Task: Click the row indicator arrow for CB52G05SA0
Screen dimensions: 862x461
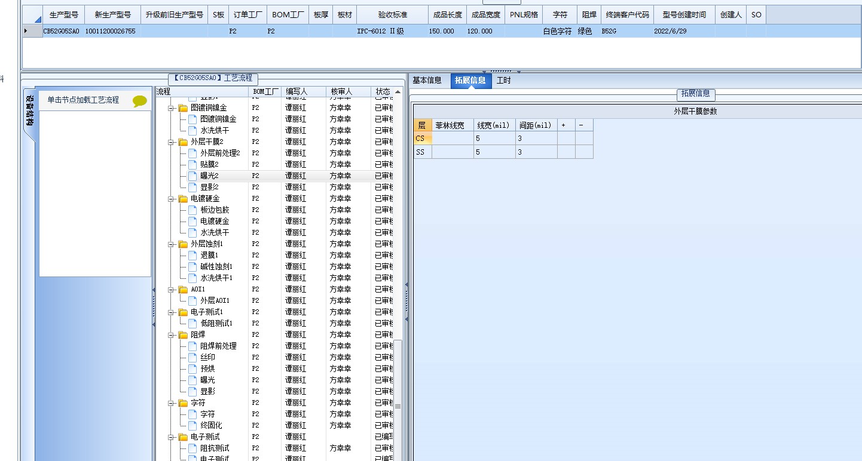Action: point(25,31)
